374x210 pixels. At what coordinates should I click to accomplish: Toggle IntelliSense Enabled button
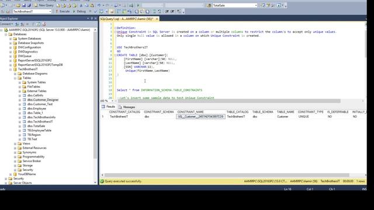coord(112,11)
